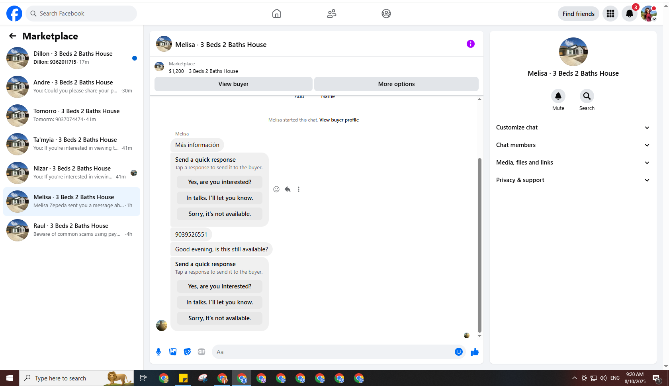Open the Friends icon in top navigation
The height and width of the screenshot is (386, 669).
coord(332,14)
